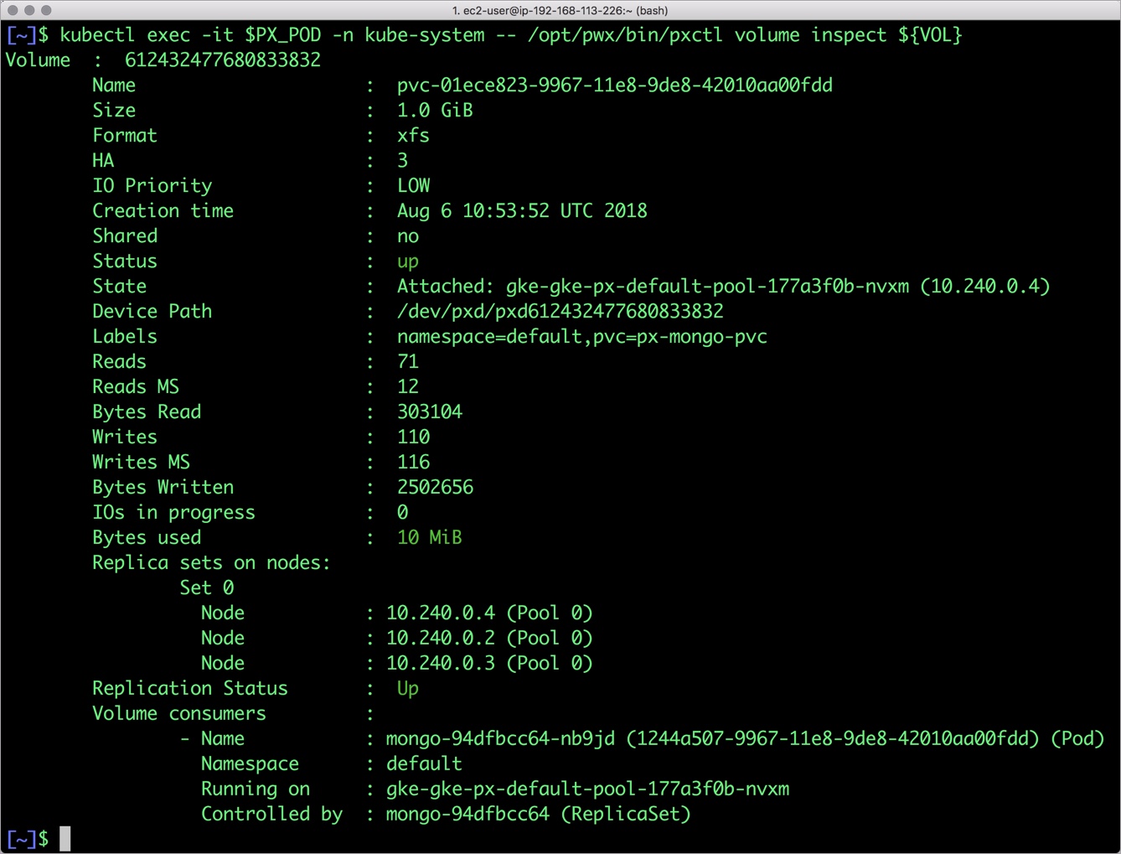
Task: Click the Device Path /dev/pxd value
Action: [560, 312]
